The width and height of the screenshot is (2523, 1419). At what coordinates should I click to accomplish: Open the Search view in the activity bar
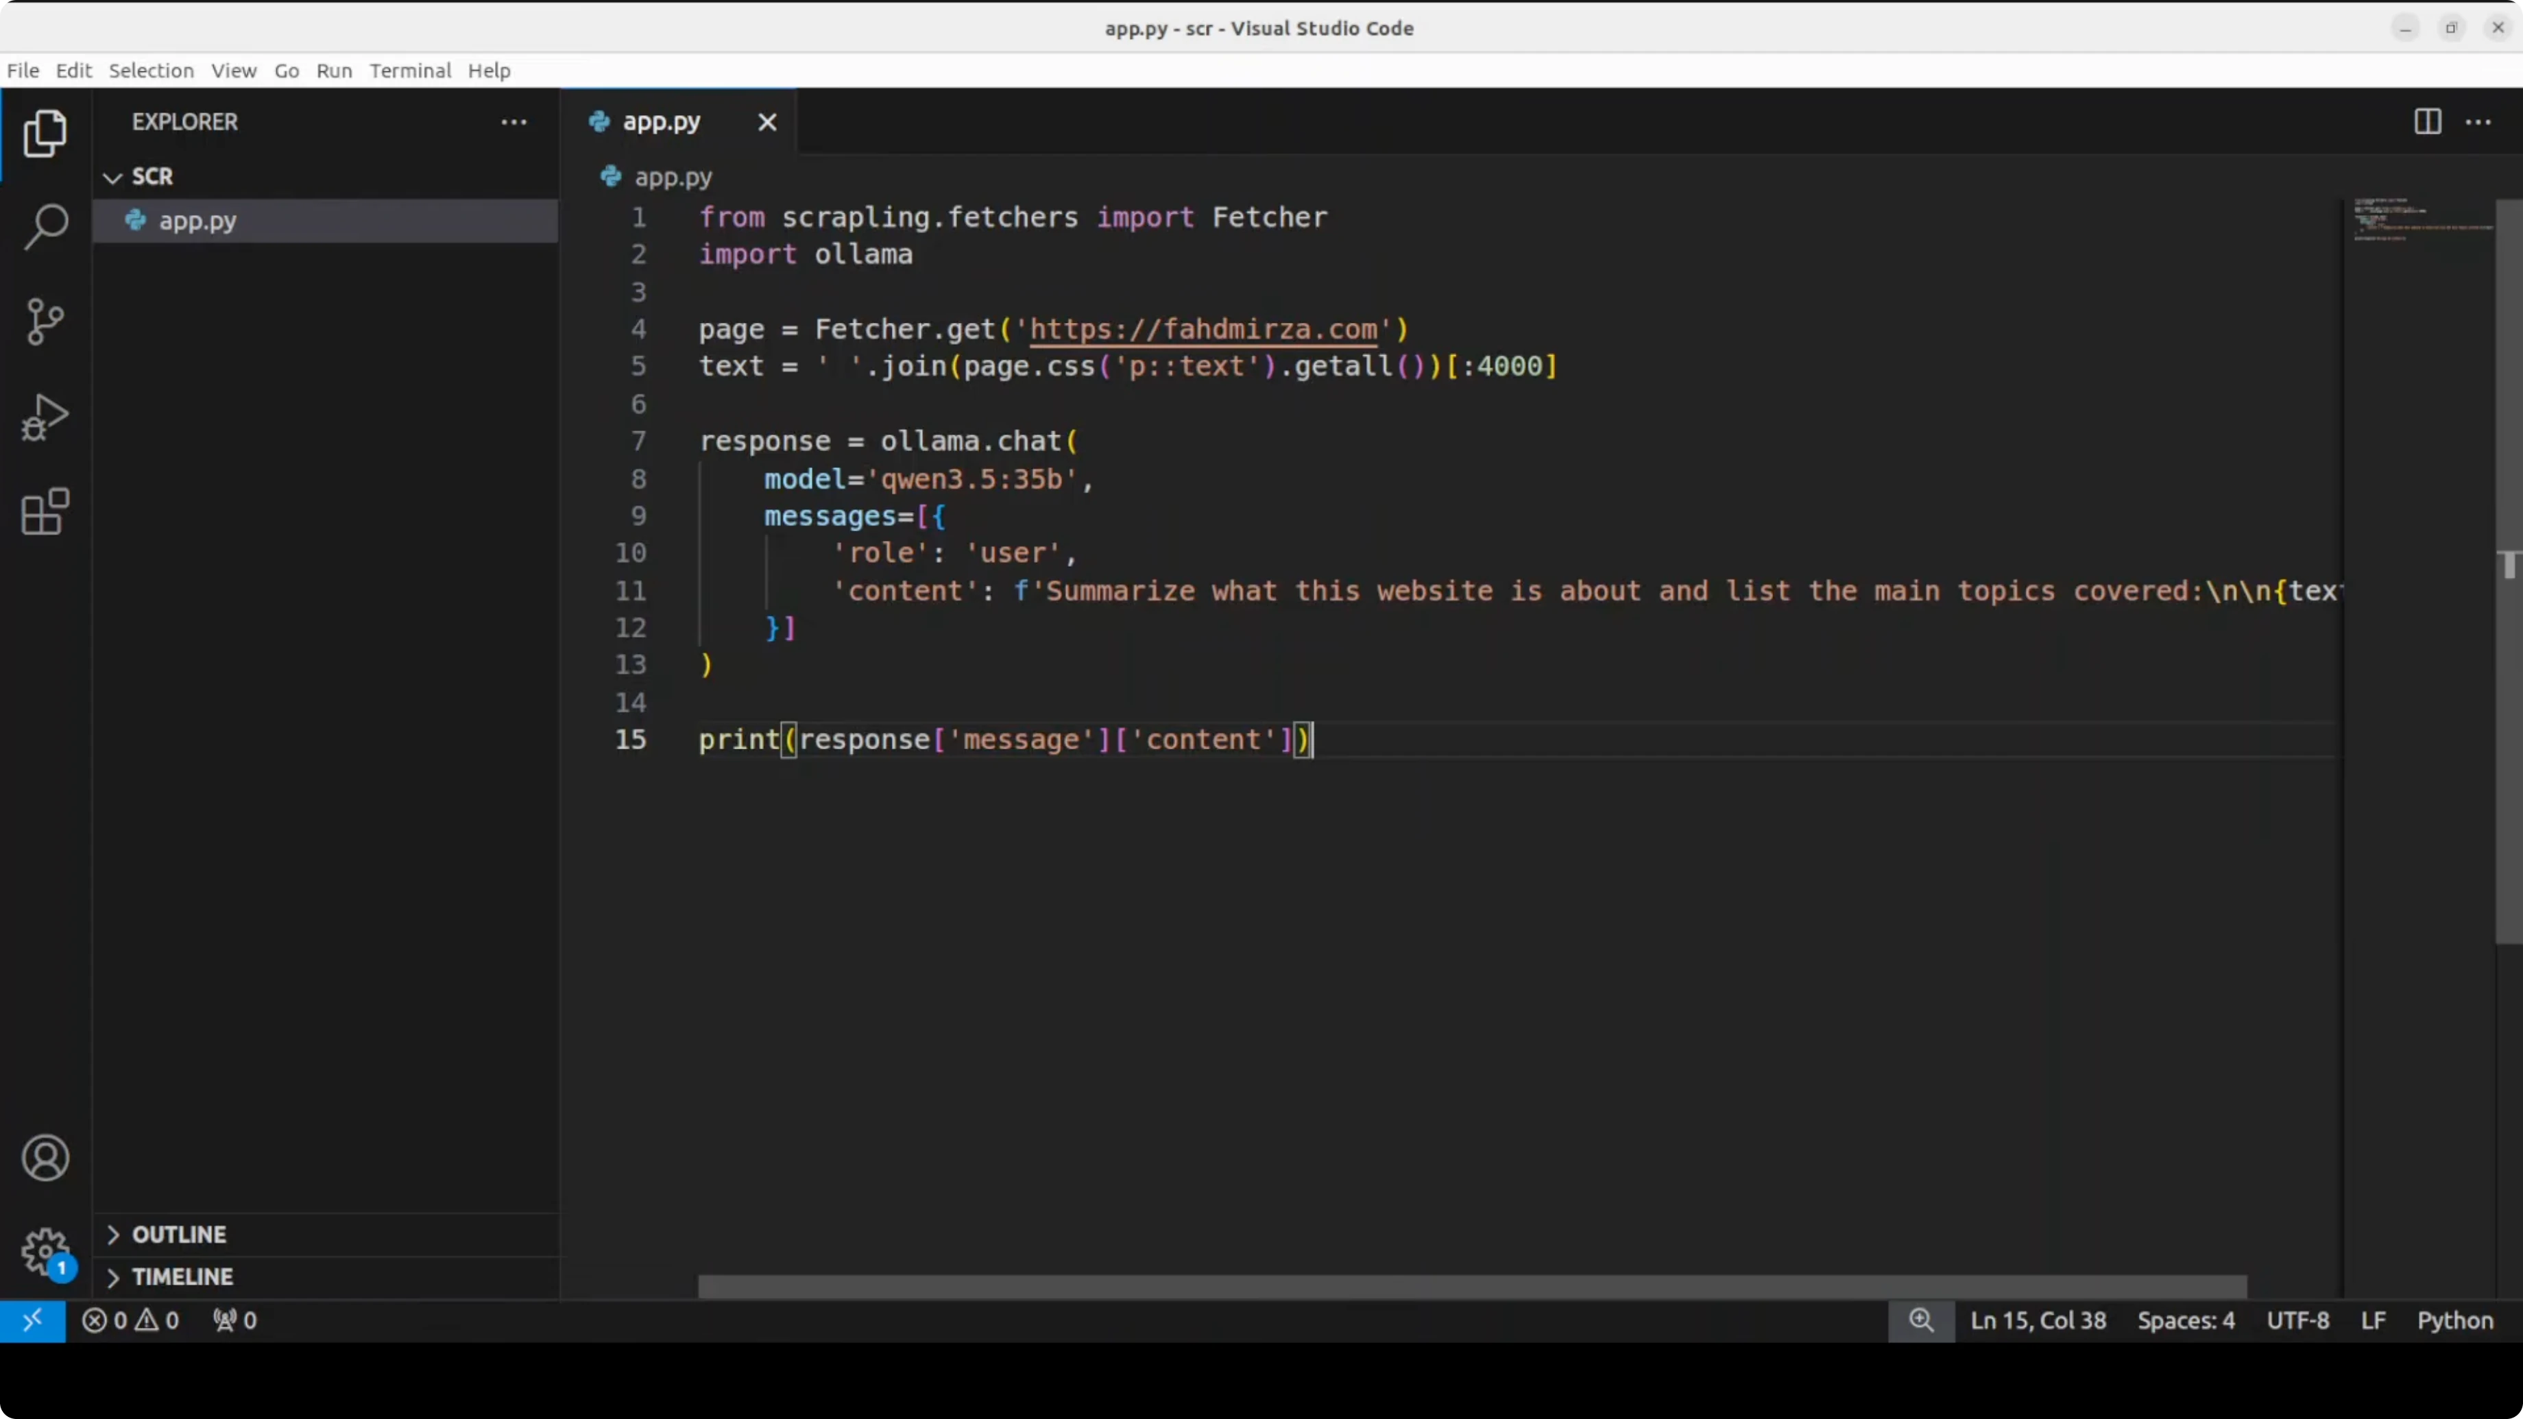click(44, 226)
